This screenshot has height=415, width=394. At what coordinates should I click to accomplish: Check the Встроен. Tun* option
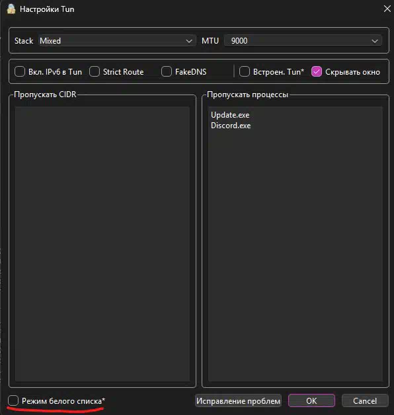(x=245, y=72)
